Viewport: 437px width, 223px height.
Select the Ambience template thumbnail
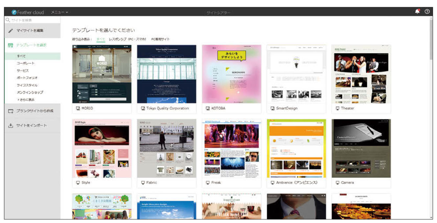click(296, 148)
